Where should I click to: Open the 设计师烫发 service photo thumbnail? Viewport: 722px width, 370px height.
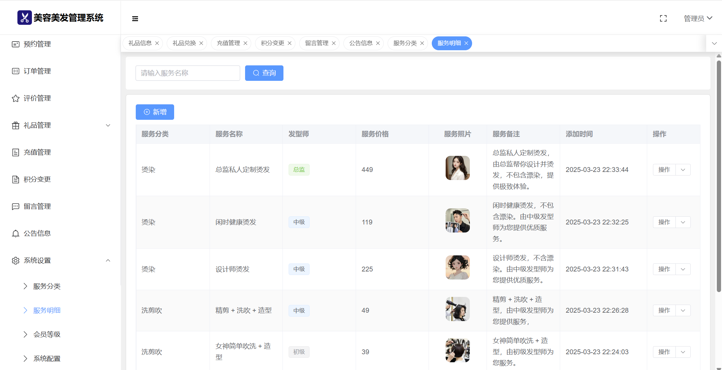pos(457,267)
